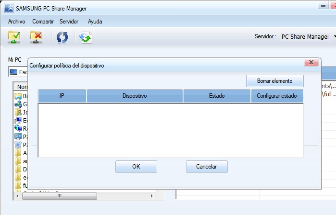Select the recycle bin icon in Mi PC list
Image resolution: width=336 pixels, height=215 pixels.
coord(18,145)
